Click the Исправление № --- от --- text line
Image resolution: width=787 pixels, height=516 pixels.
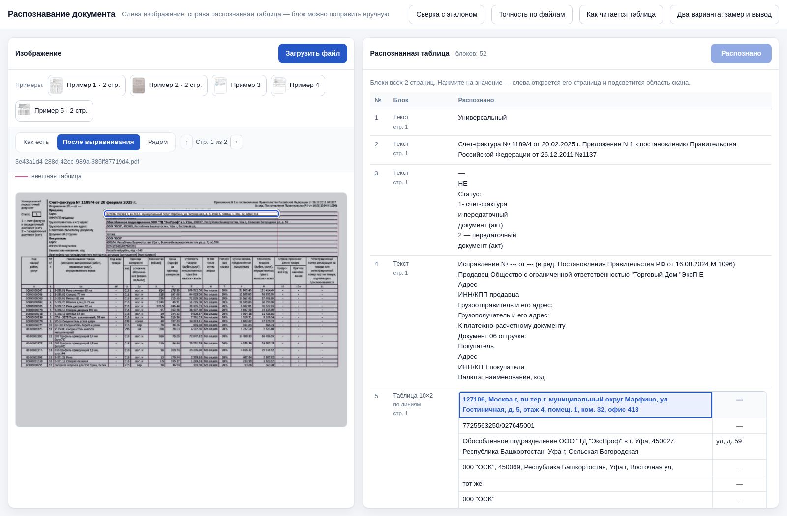coord(596,264)
